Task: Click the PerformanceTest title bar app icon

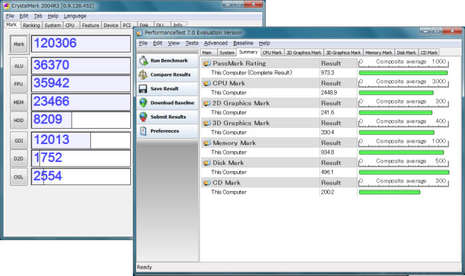Action: [139, 33]
